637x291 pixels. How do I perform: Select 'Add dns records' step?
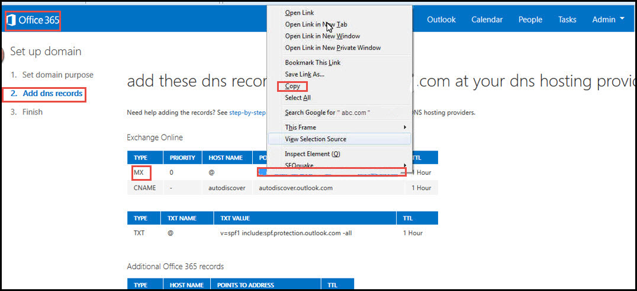pos(53,94)
